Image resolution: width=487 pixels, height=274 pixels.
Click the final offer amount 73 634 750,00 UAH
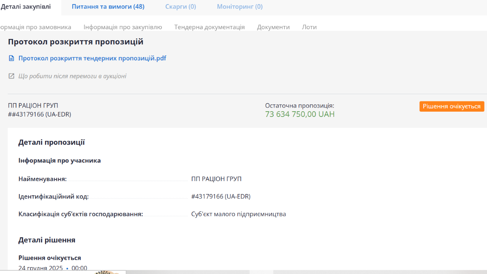coord(300,114)
